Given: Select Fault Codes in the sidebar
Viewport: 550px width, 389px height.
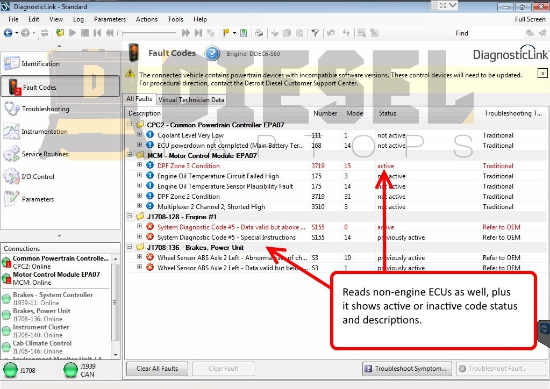Looking at the screenshot, I should 60,86.
